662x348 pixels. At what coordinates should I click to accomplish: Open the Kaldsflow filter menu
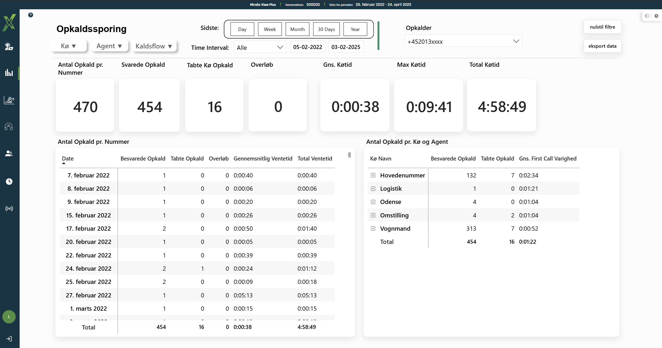coord(154,46)
